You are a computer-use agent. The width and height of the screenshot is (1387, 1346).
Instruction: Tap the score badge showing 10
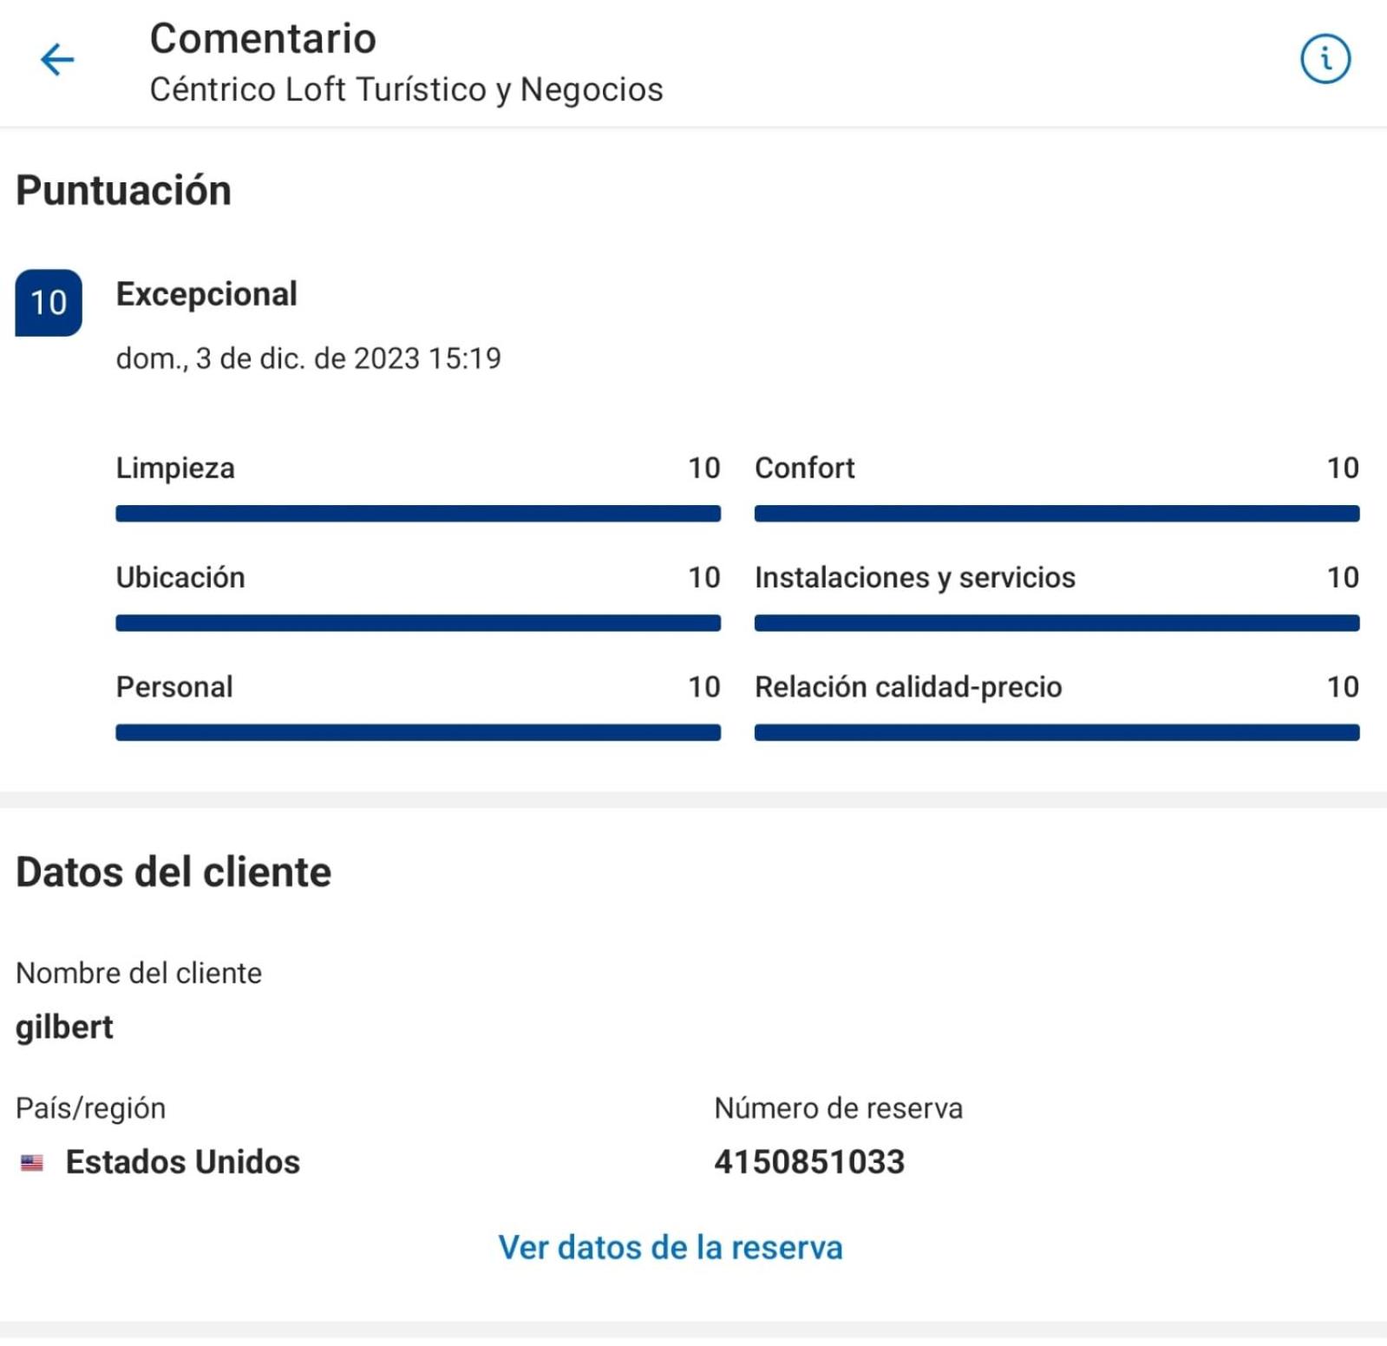pos(49,302)
